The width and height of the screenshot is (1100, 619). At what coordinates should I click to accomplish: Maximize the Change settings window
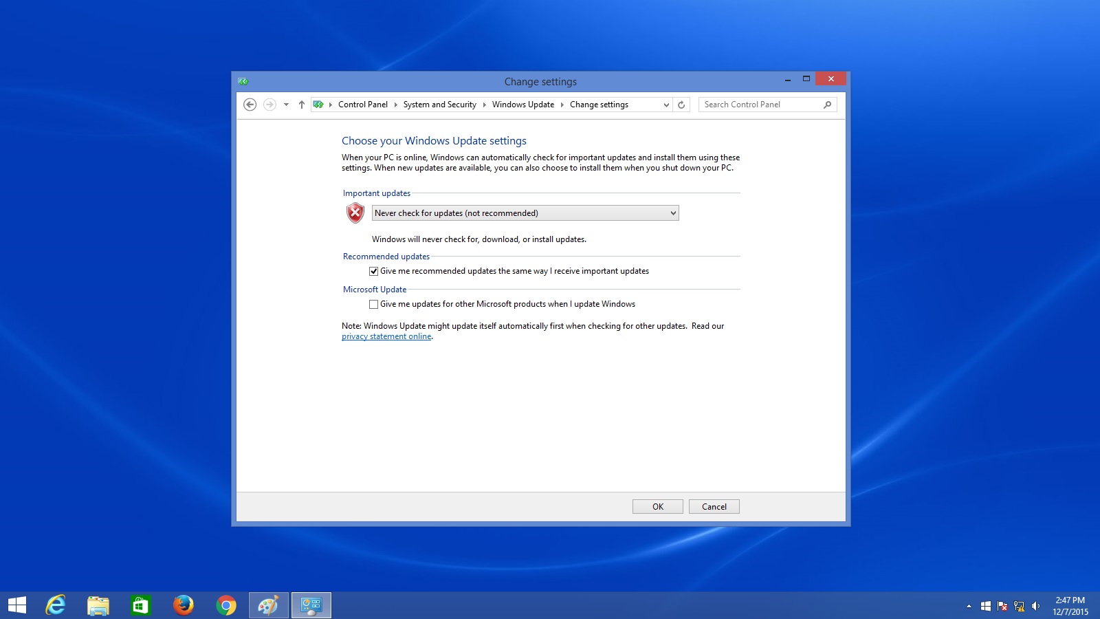tap(806, 79)
